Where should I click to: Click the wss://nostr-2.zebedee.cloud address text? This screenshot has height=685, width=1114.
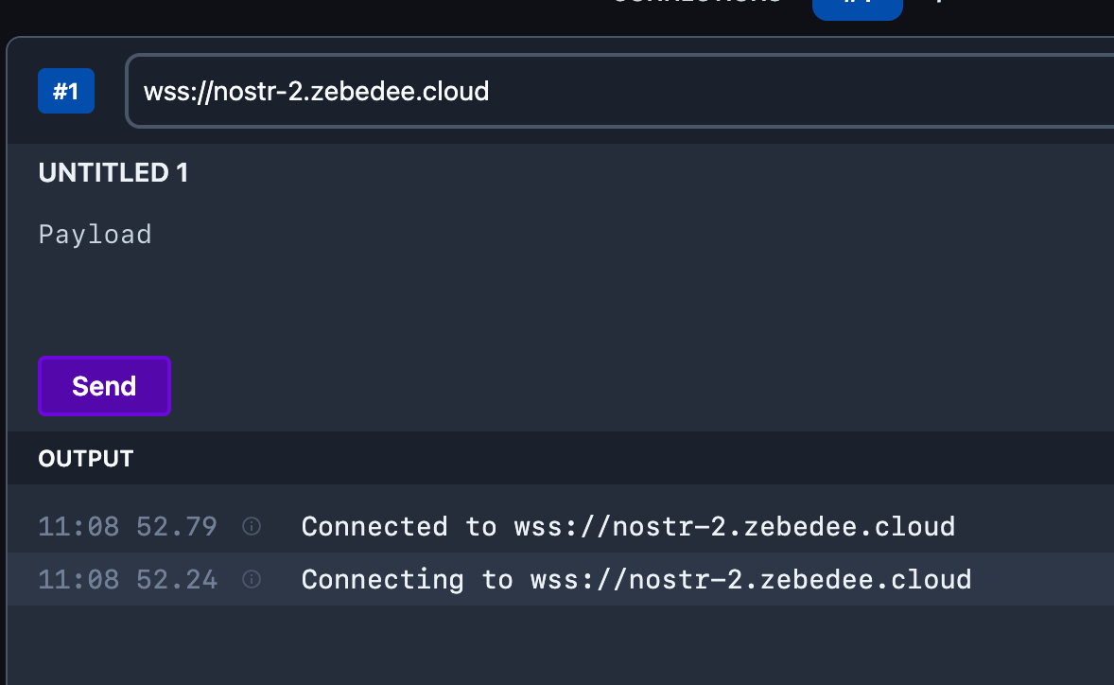[x=316, y=91]
